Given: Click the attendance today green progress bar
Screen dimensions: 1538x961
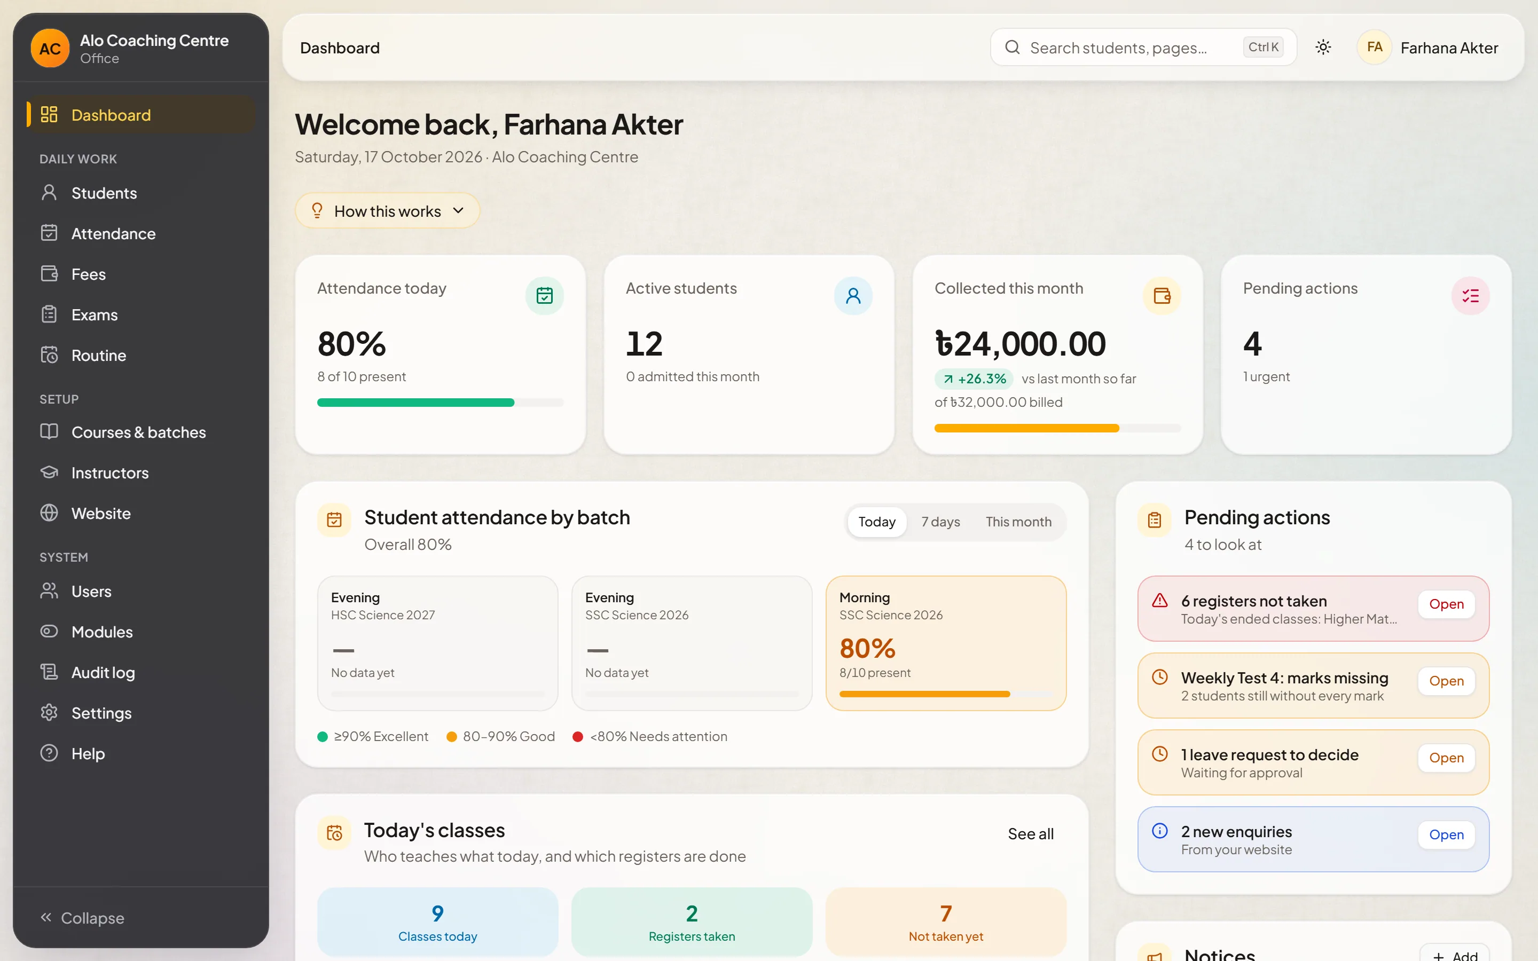Looking at the screenshot, I should click(440, 403).
